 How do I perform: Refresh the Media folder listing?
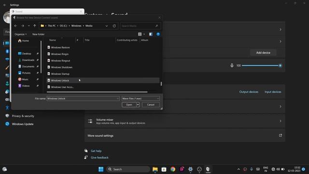tap(114, 26)
